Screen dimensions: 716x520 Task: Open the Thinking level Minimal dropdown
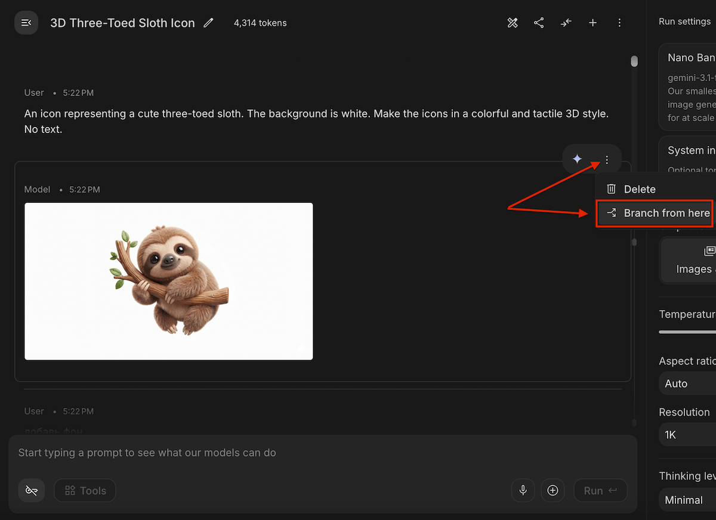[x=687, y=500]
